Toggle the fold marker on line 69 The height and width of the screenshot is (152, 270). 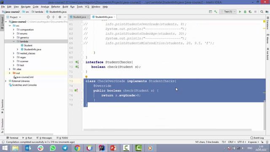82,62
